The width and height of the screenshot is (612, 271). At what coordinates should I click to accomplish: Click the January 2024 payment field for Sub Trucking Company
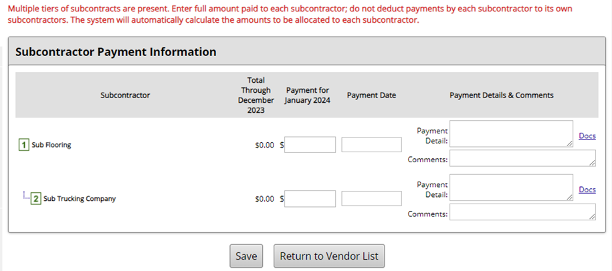310,198
